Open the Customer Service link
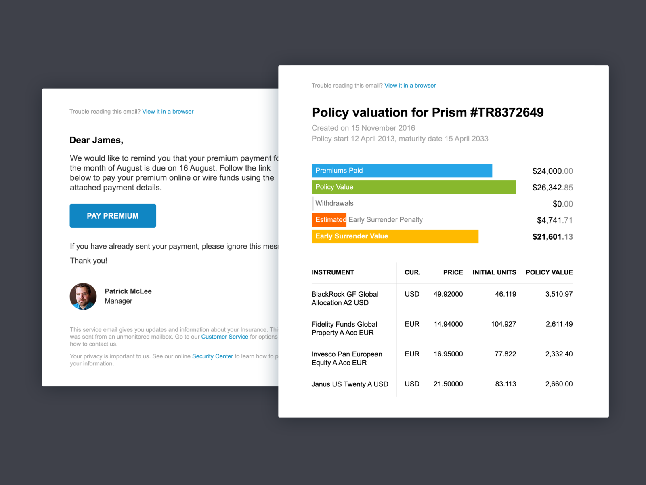The height and width of the screenshot is (485, 646). point(225,336)
